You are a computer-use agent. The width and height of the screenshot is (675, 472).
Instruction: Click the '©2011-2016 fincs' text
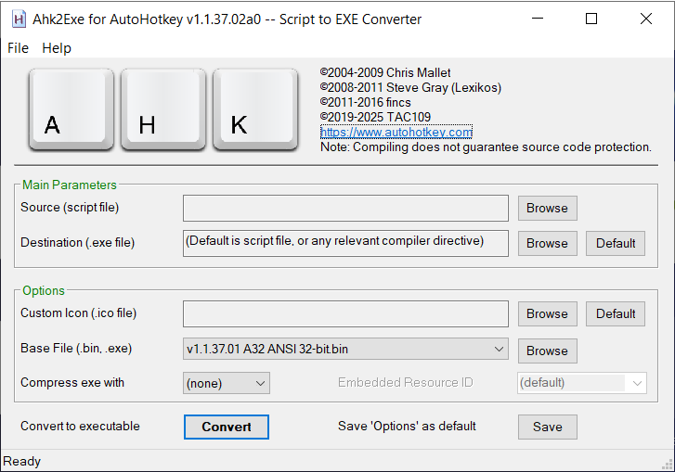pyautogui.click(x=366, y=102)
